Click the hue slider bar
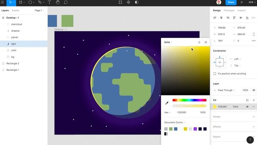 point(190,100)
